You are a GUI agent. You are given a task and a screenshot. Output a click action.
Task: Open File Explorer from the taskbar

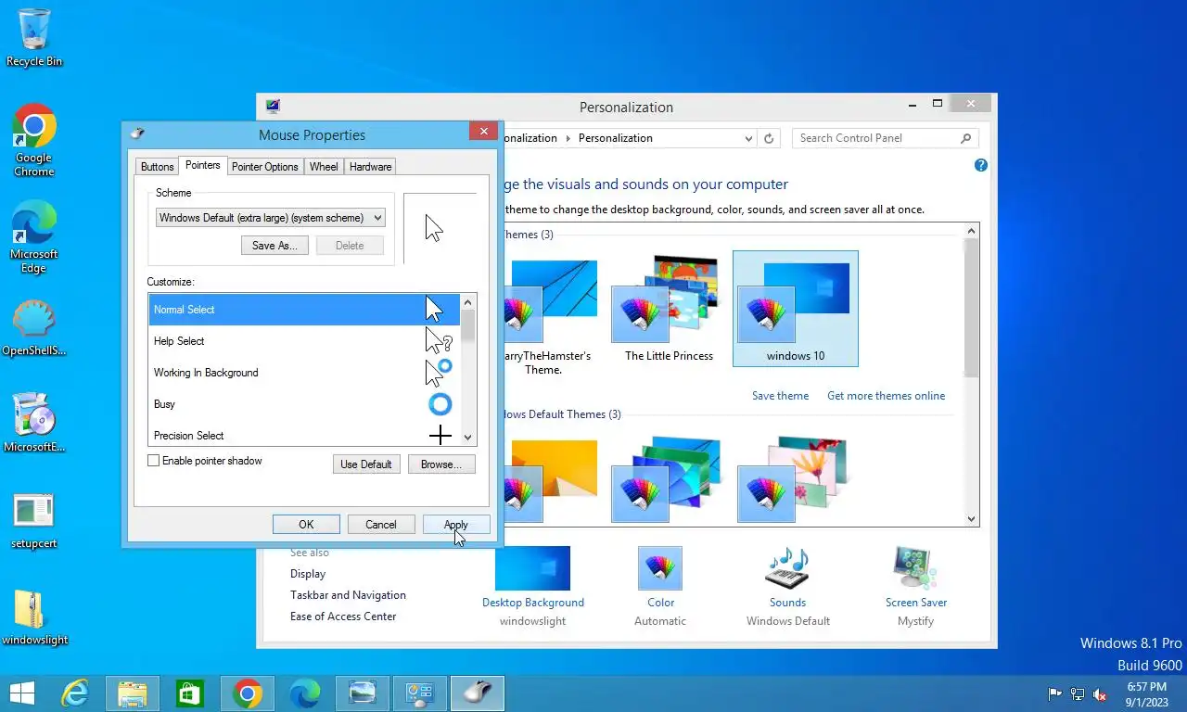point(133,693)
